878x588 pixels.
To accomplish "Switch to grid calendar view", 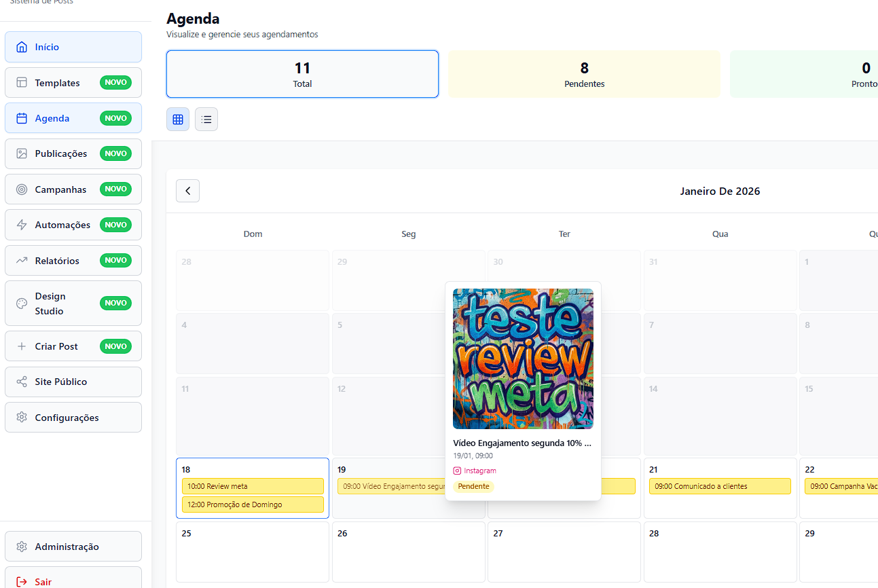I will [178, 119].
